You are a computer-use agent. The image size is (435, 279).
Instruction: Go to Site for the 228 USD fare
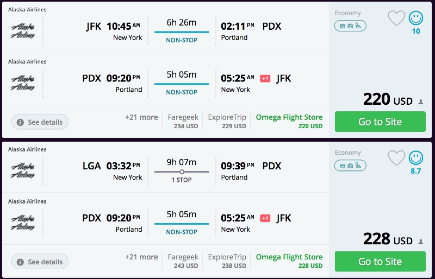pyautogui.click(x=380, y=262)
